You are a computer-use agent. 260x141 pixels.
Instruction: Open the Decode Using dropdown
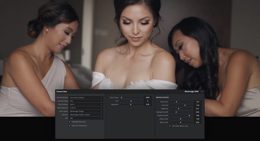[86, 101]
